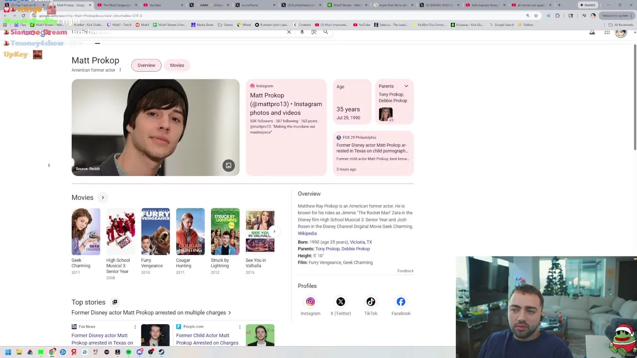The width and height of the screenshot is (637, 358).
Task: Open more options beside American former actor
Action: tap(120, 70)
